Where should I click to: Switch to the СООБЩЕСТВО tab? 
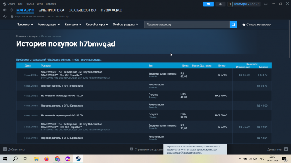click(82, 10)
